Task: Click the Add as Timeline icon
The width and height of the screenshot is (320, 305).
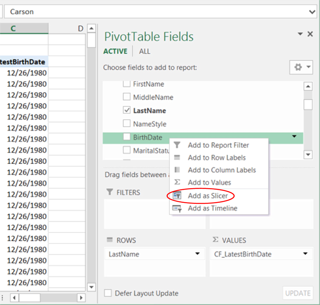Action: click(x=177, y=208)
